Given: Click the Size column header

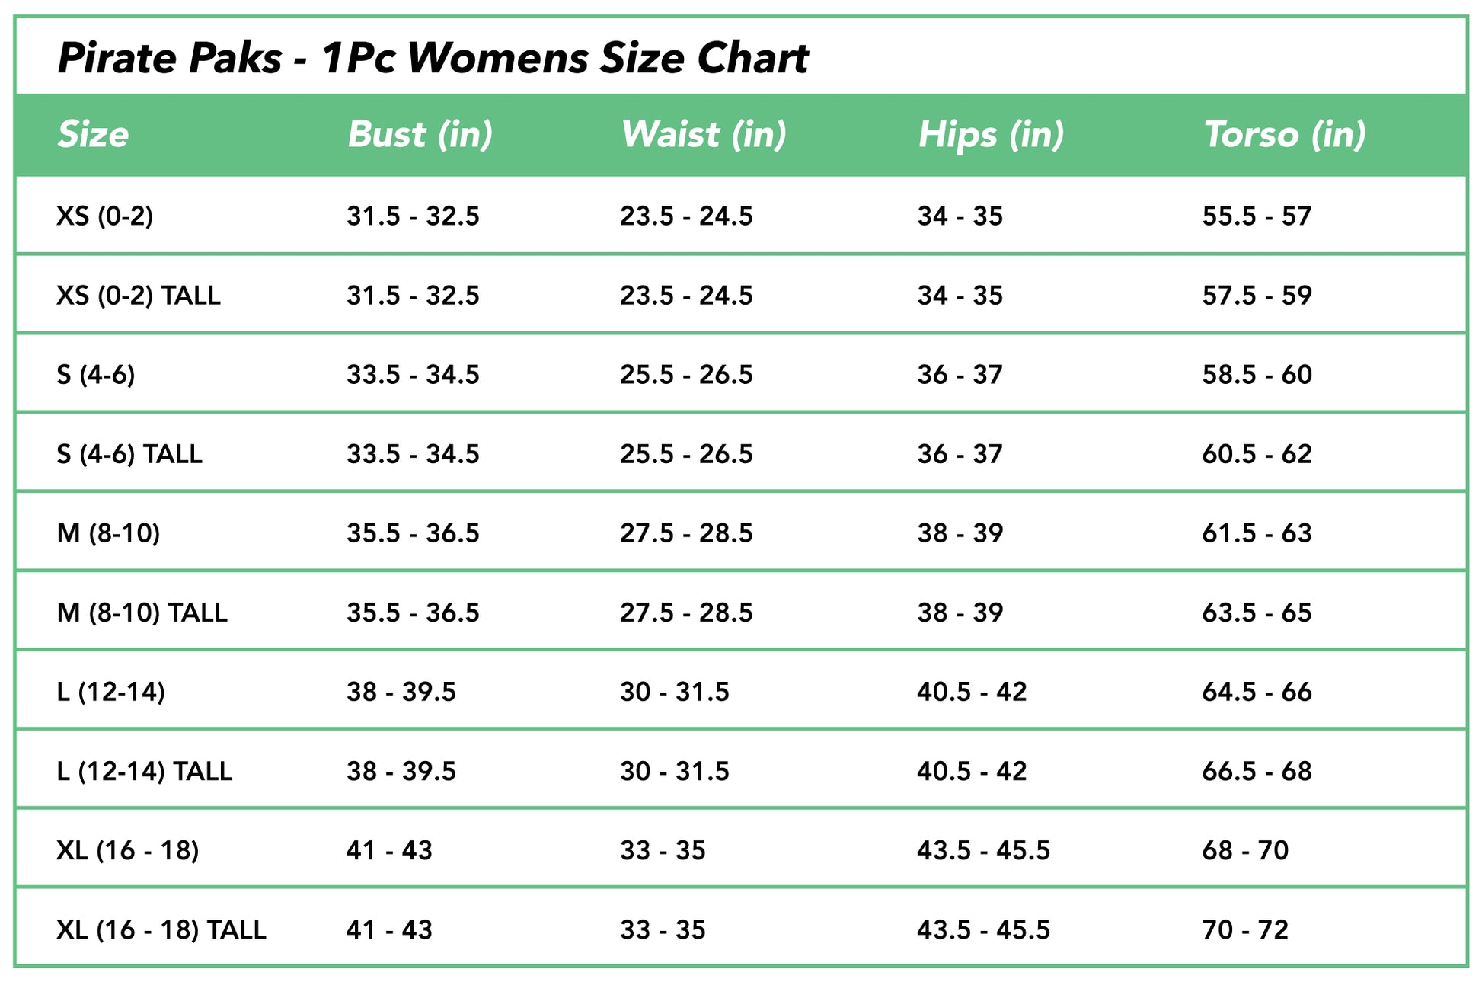Looking at the screenshot, I should pyautogui.click(x=93, y=135).
